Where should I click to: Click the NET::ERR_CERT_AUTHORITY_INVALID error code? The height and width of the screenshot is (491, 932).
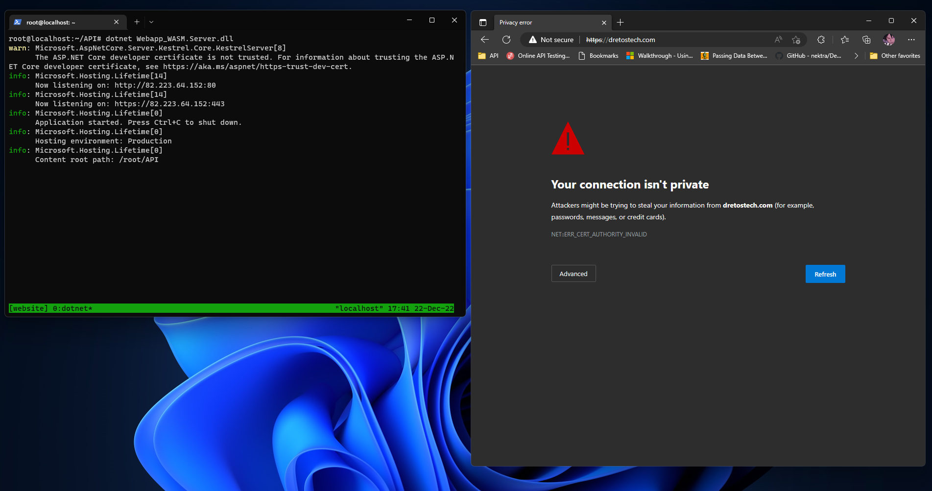tap(599, 234)
